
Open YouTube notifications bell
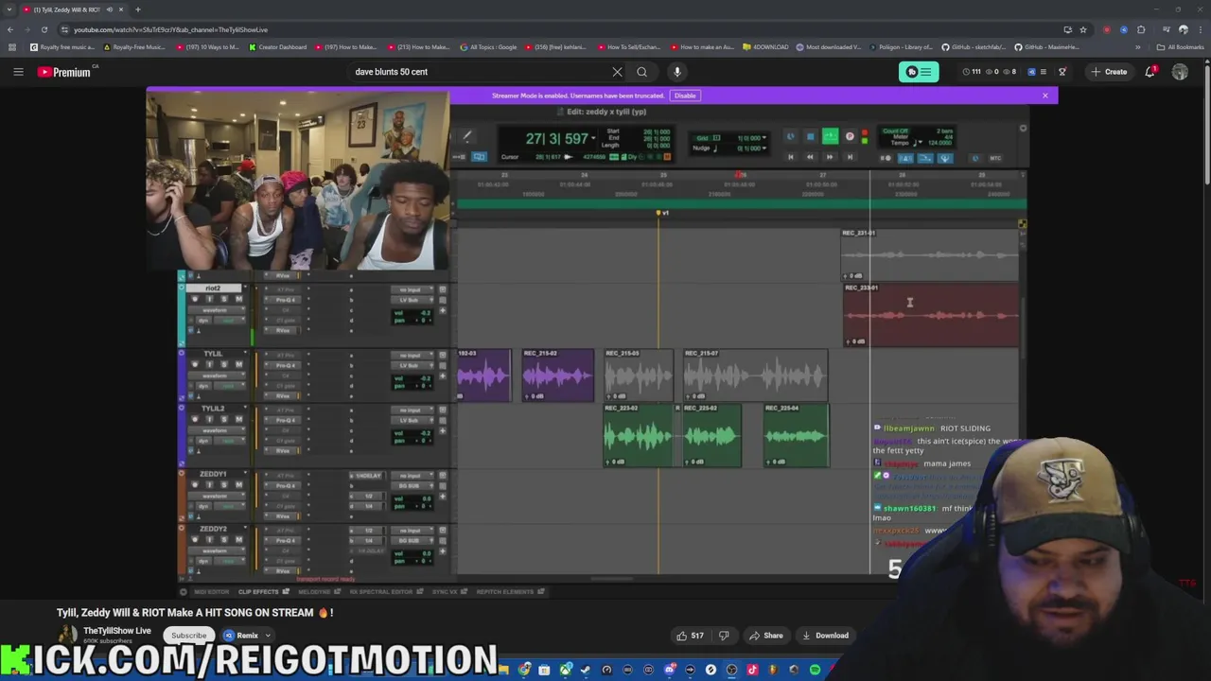click(x=1150, y=72)
